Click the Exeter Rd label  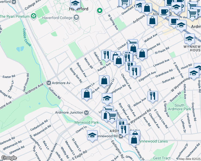tap(9, 76)
